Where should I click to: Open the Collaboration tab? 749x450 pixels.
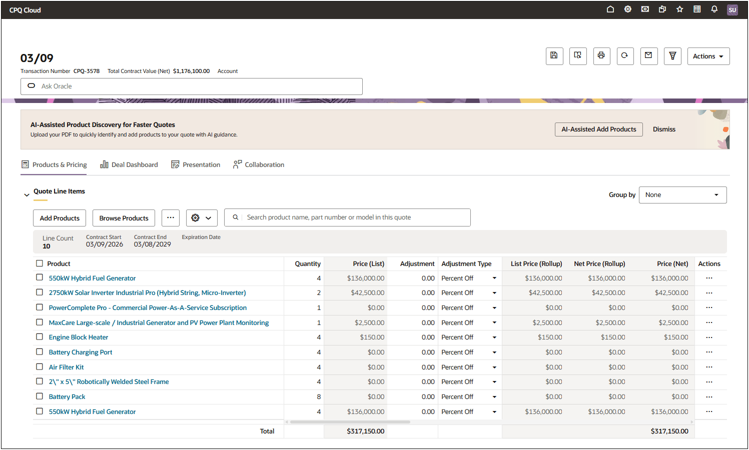click(259, 164)
